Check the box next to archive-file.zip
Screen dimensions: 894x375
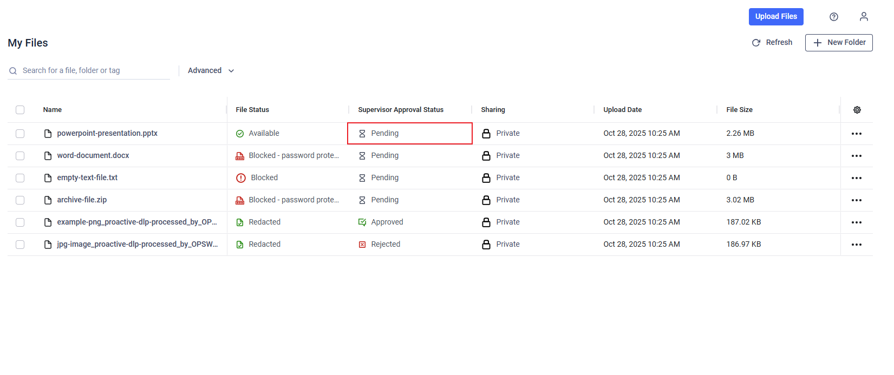tap(20, 200)
